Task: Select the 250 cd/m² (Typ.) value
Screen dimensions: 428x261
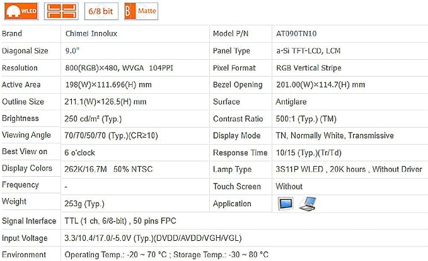Action: [x=93, y=119]
